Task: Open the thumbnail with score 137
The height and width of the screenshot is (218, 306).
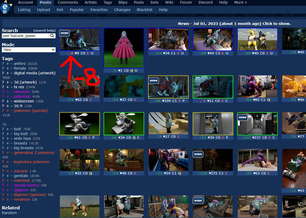Action: click(258, 124)
